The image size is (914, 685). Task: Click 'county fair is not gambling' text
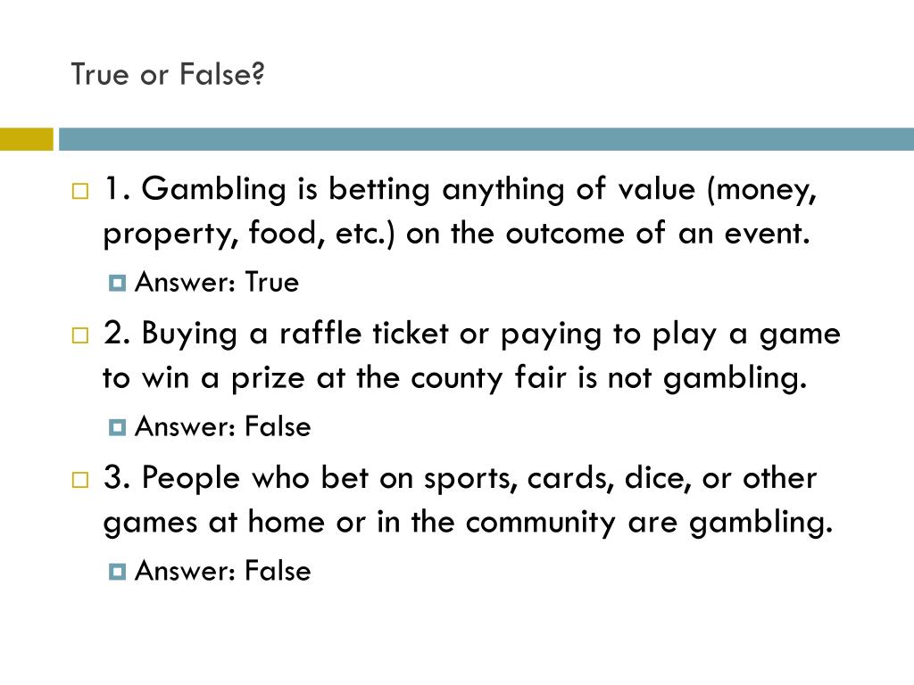point(609,378)
